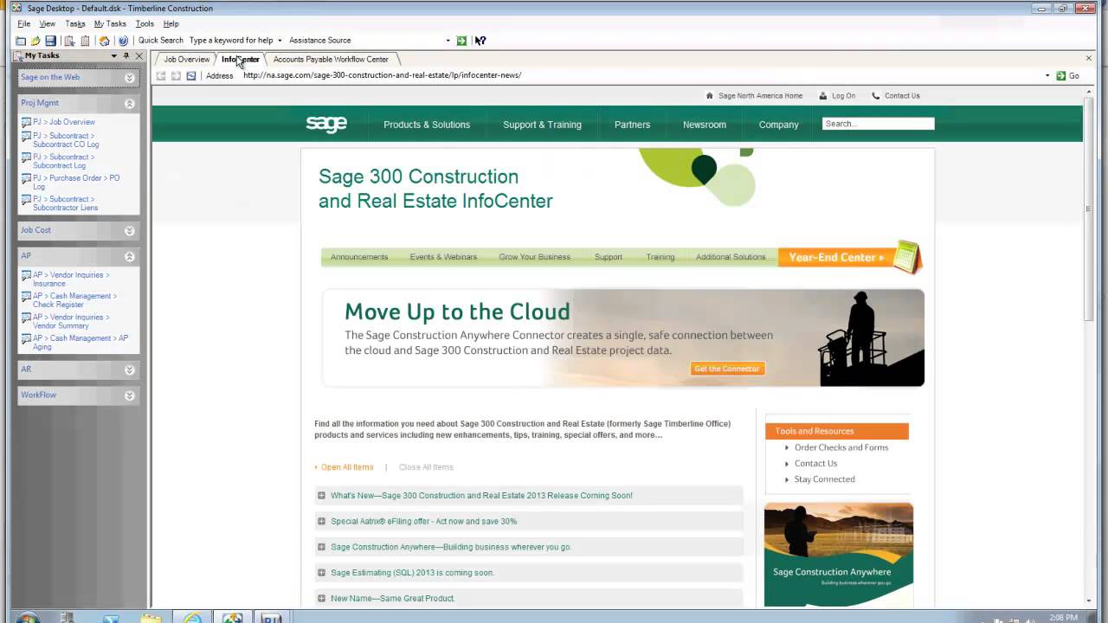Click the Log On person icon
Image resolution: width=1108 pixels, height=623 pixels.
(823, 96)
